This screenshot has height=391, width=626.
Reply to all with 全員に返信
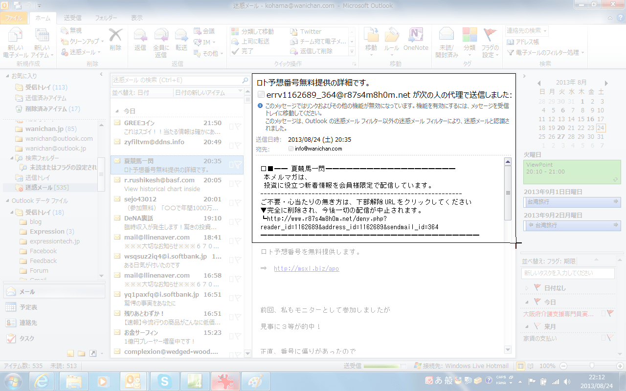161,43
